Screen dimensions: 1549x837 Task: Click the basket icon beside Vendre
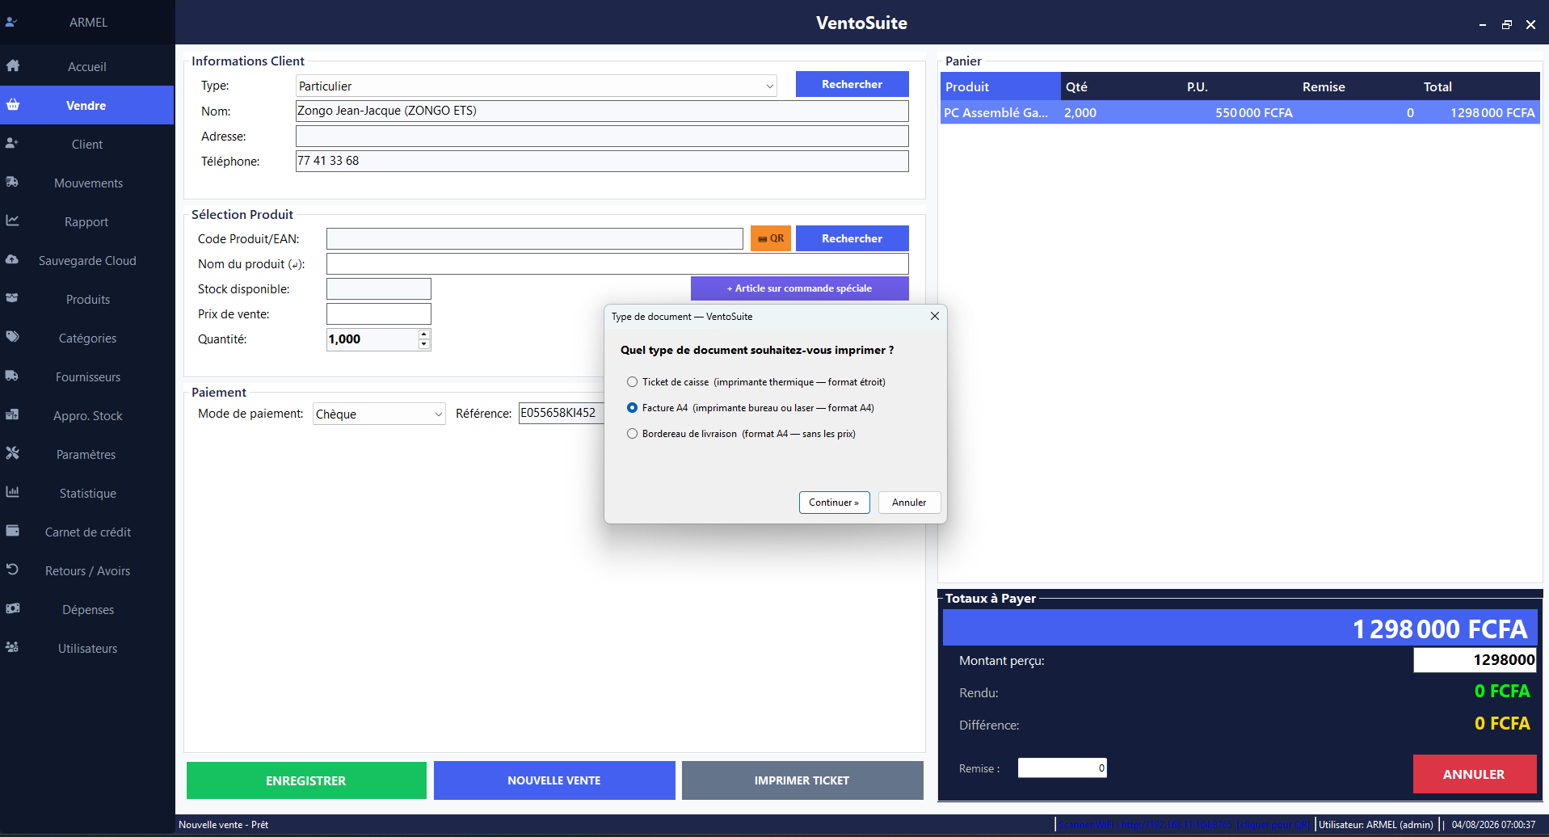coord(13,105)
